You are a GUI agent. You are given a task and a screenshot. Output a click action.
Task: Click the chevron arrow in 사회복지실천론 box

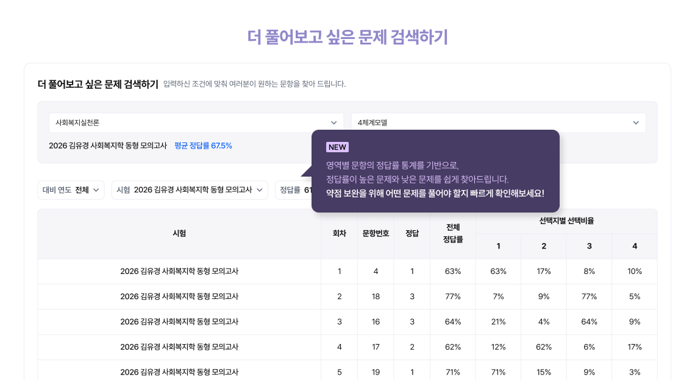pos(333,122)
